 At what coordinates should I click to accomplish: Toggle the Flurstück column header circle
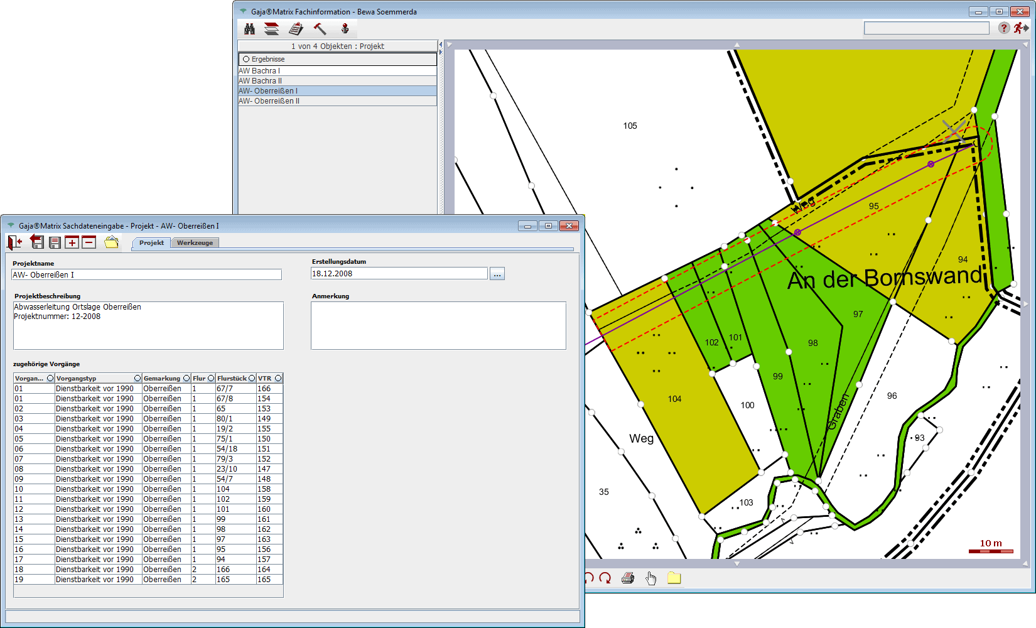click(x=251, y=378)
